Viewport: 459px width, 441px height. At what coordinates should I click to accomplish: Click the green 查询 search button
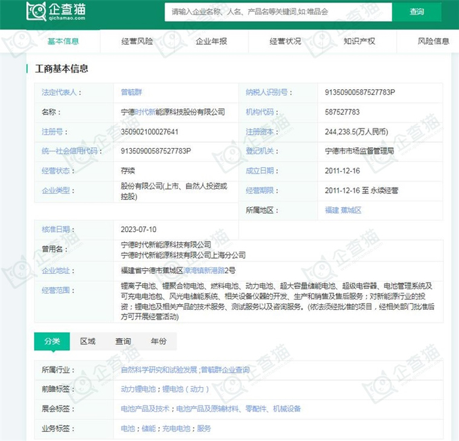click(416, 12)
